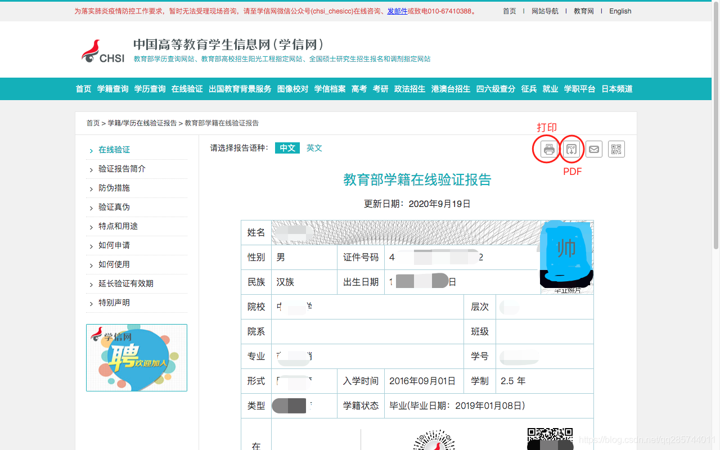Switch report language to 中文
Viewport: 720px width, 450px height.
coord(287,148)
